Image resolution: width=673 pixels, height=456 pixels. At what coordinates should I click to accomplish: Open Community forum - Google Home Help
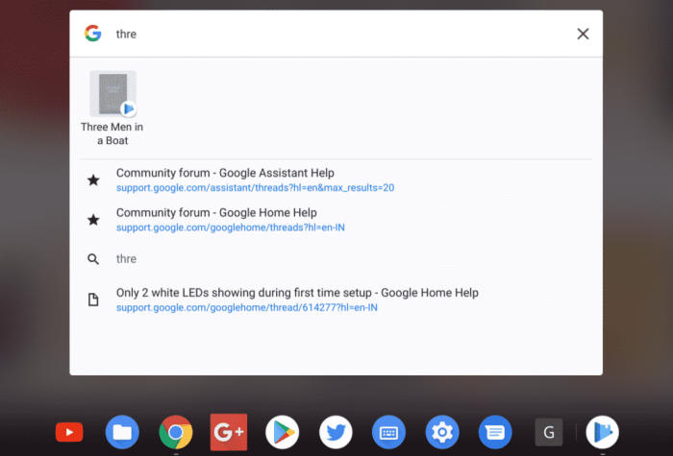(216, 213)
